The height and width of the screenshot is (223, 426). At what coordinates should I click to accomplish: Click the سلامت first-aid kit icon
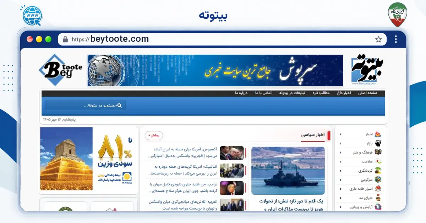(x=378, y=161)
